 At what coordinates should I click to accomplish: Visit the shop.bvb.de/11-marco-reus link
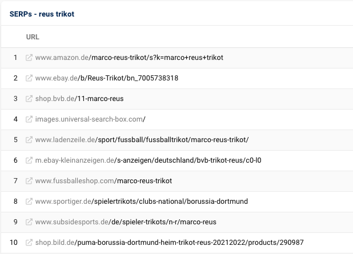point(79,99)
